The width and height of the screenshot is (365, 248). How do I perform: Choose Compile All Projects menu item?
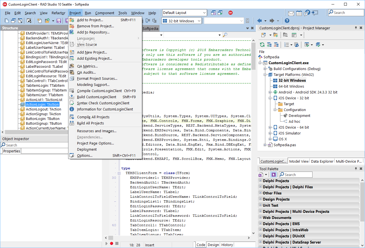[x=105, y=117]
